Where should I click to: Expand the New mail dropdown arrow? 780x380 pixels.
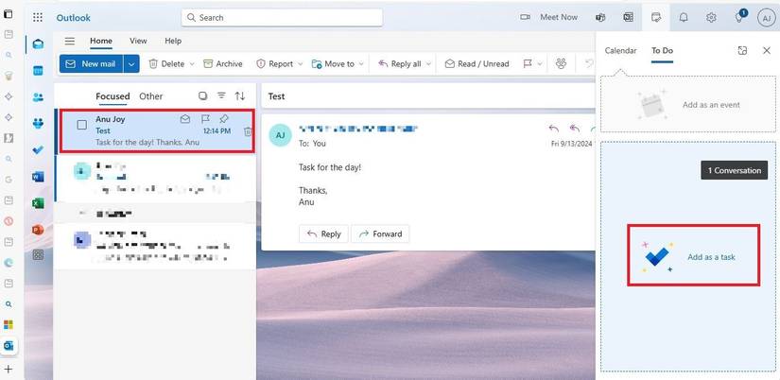131,63
